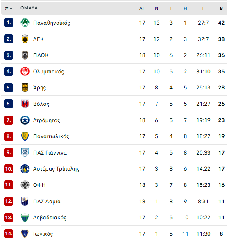Click the Αστέρας Τρίπολης crest icon
Image resolution: width=227 pixels, height=241 pixels.
tap(25, 168)
